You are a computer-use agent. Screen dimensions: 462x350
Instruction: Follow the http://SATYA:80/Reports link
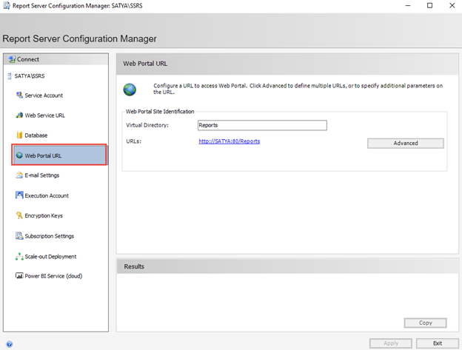click(x=229, y=141)
